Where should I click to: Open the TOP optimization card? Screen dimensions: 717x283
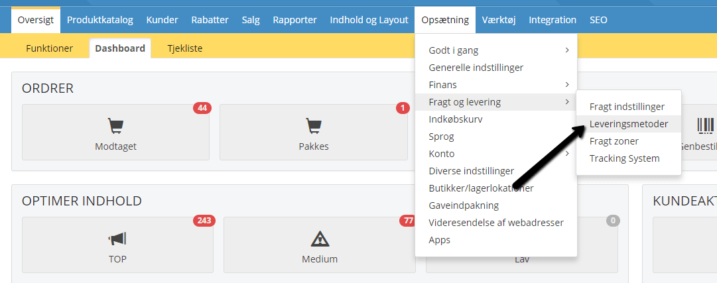tap(117, 245)
